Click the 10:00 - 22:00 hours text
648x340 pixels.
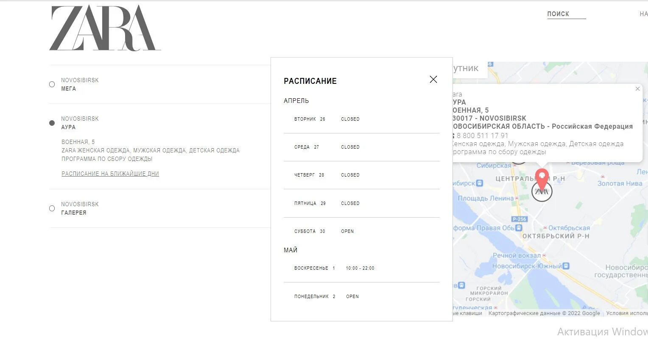[360, 268]
